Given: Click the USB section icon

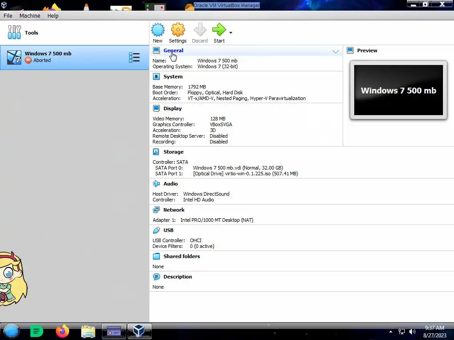Looking at the screenshot, I should [157, 230].
